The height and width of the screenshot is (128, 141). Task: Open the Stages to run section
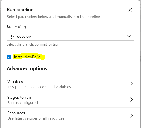tap(70, 100)
